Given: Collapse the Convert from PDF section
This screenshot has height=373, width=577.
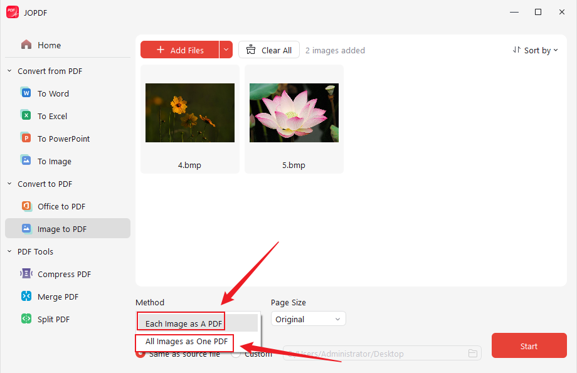Looking at the screenshot, I should click(9, 71).
